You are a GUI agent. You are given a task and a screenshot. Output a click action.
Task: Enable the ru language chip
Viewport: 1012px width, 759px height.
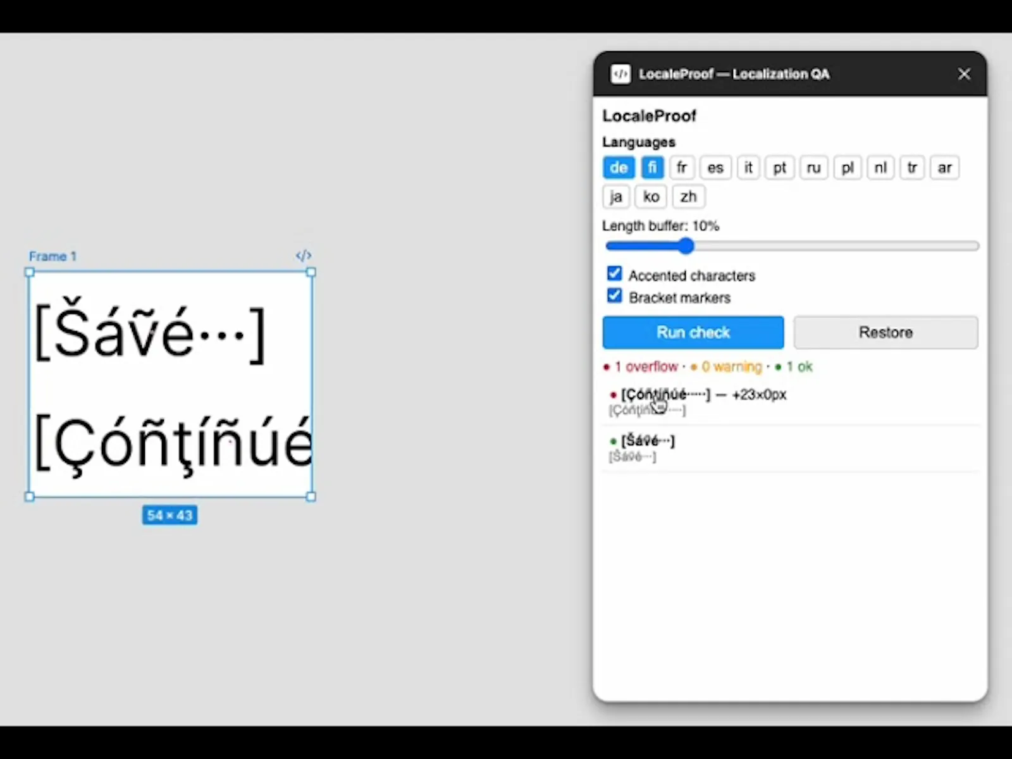(x=813, y=168)
